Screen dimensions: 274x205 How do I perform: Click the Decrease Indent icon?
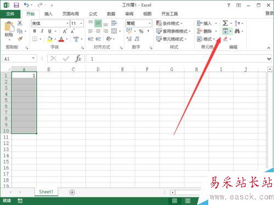pyautogui.click(x=90, y=39)
